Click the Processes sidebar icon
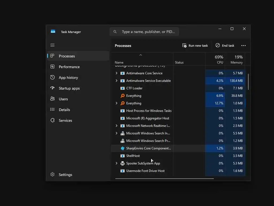 click(x=52, y=56)
